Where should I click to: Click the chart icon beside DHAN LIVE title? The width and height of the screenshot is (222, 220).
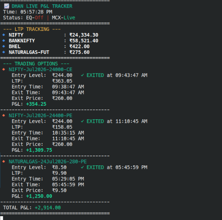point(6,6)
